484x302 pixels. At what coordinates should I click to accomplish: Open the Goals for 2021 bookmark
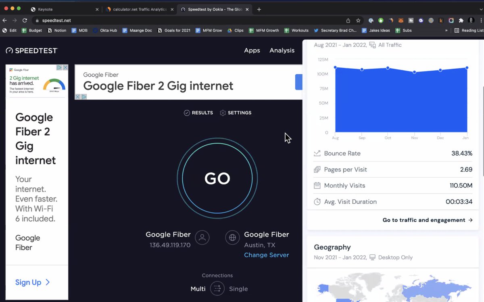[174, 30]
